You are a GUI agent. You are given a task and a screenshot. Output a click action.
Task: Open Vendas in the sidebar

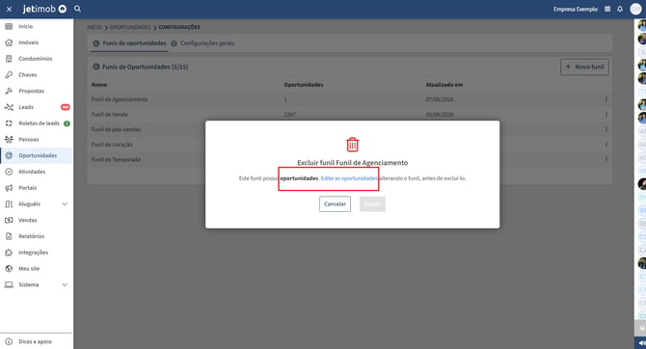[28, 220]
